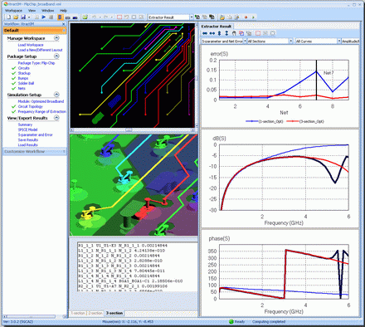Click the 3D flip-chip package view

click(x=134, y=185)
